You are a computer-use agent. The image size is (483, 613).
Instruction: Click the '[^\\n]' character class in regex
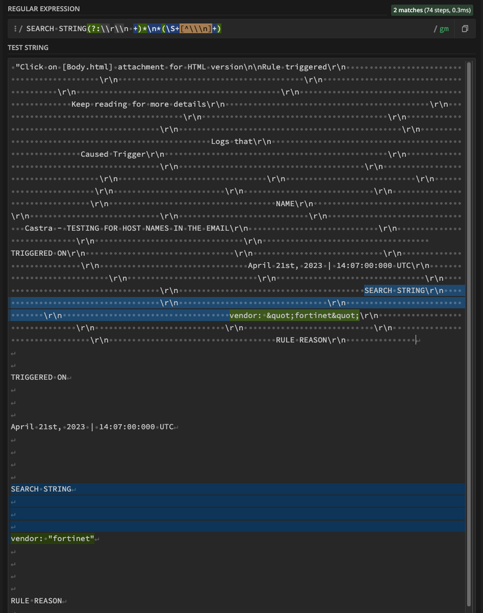196,29
